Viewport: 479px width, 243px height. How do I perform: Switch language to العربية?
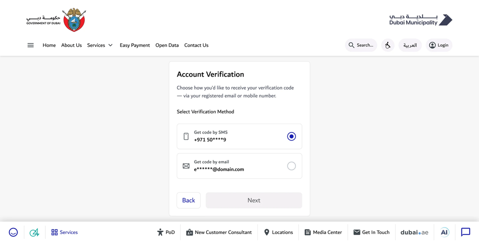point(410,45)
